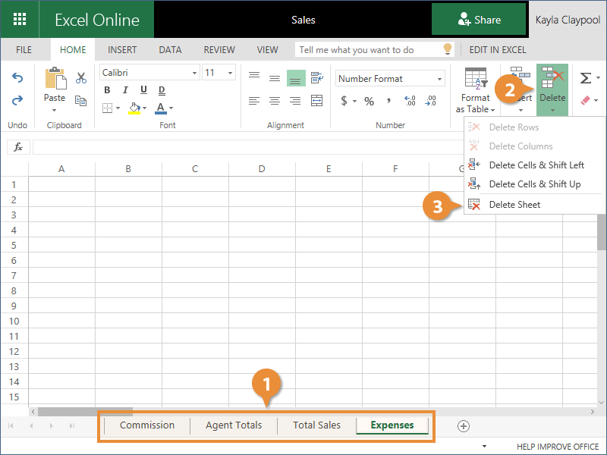This screenshot has width=607, height=455.
Task: Open the app launcher waffle icon
Action: (x=20, y=20)
